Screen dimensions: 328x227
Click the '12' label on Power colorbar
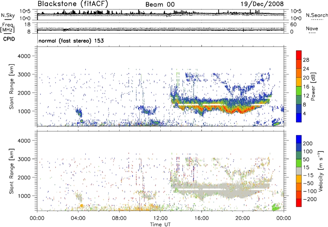pos(306,96)
